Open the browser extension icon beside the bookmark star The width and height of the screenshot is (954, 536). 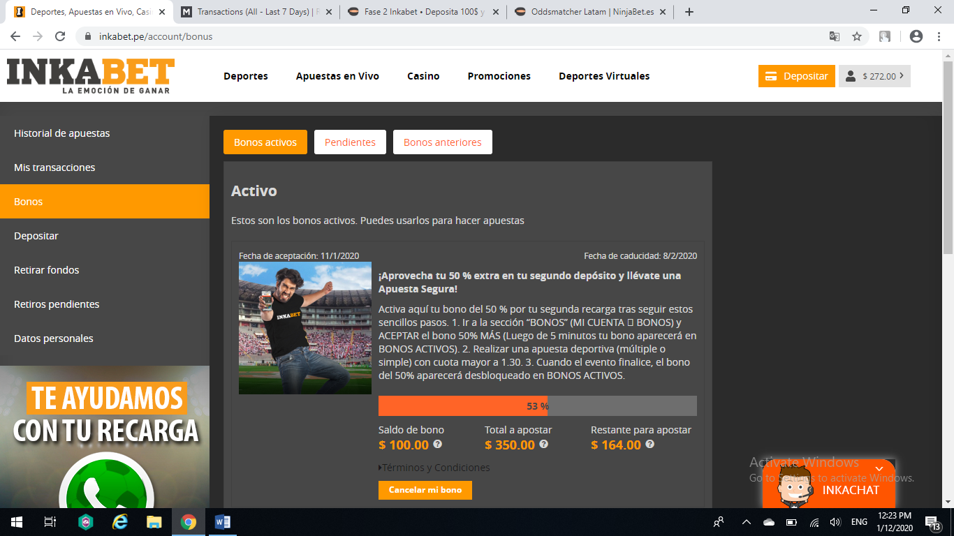[885, 36]
